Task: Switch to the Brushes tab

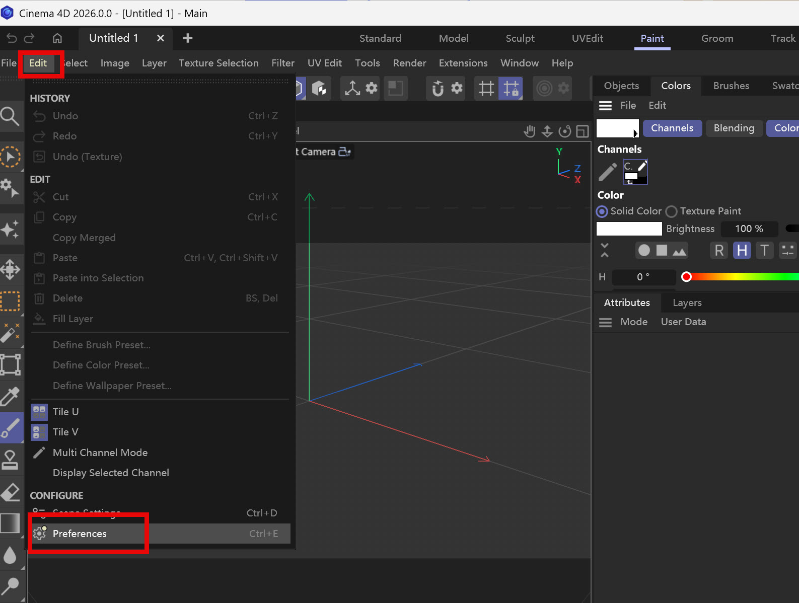Action: (731, 86)
